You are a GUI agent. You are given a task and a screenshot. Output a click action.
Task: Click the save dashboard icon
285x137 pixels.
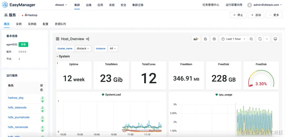point(205,39)
